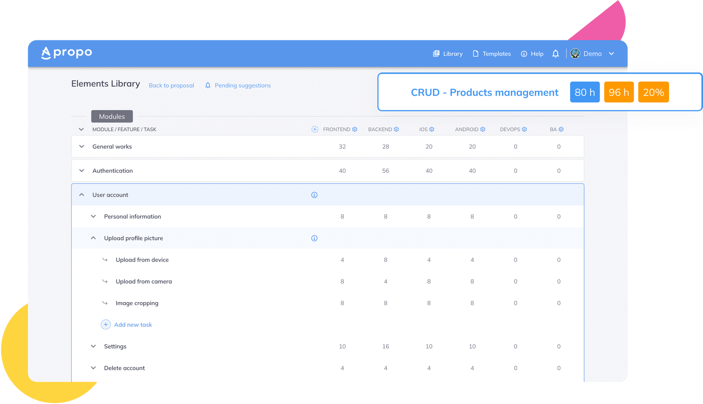Viewport: 703px width, 404px height.
Task: Click info icon on Upload profile picture row
Action: [314, 238]
